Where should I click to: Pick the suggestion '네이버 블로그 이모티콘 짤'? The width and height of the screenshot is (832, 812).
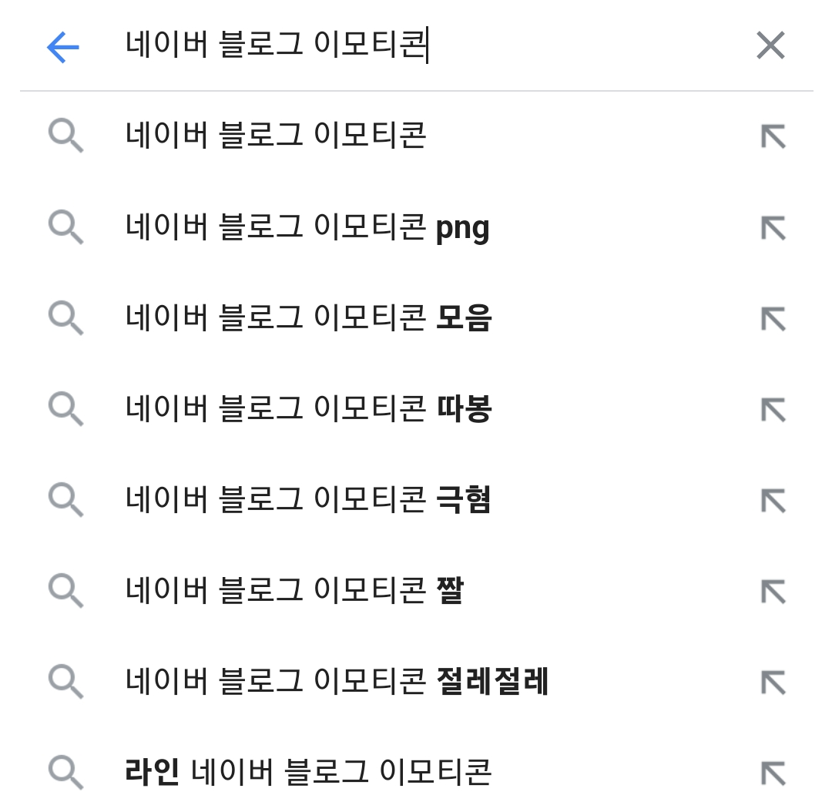click(294, 592)
